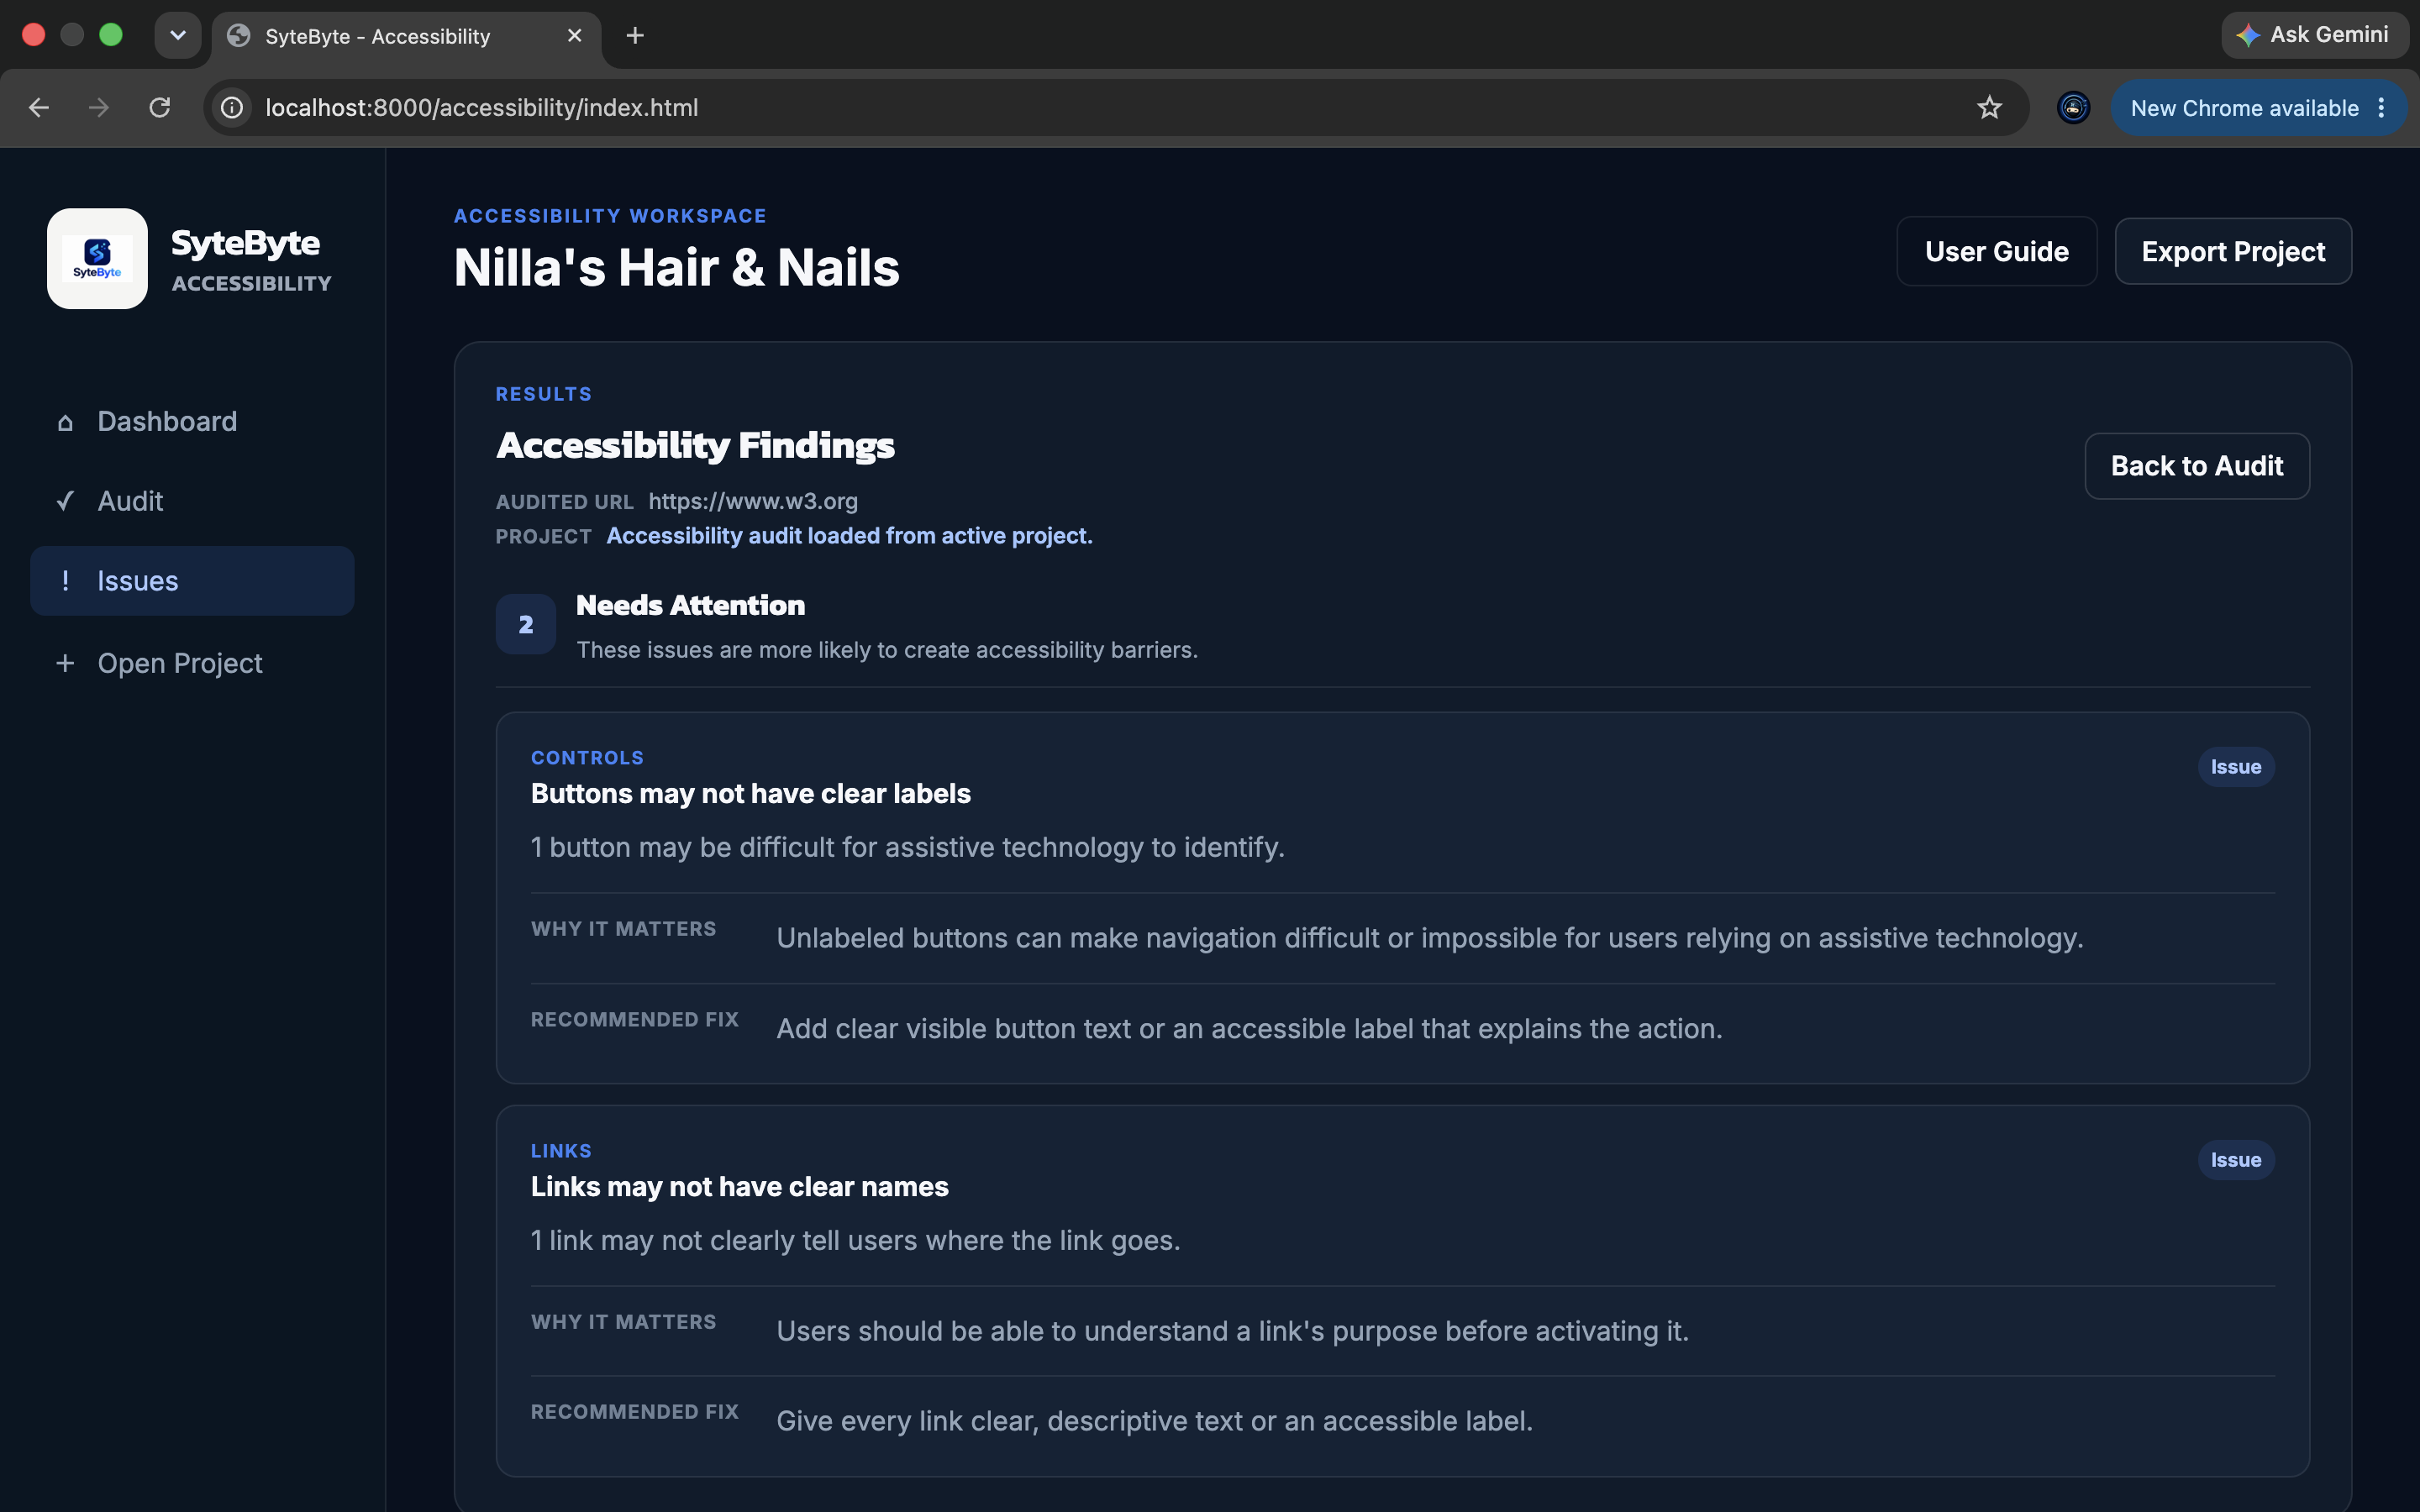
Task: Click the Issue badge on Links card
Action: [2235, 1160]
